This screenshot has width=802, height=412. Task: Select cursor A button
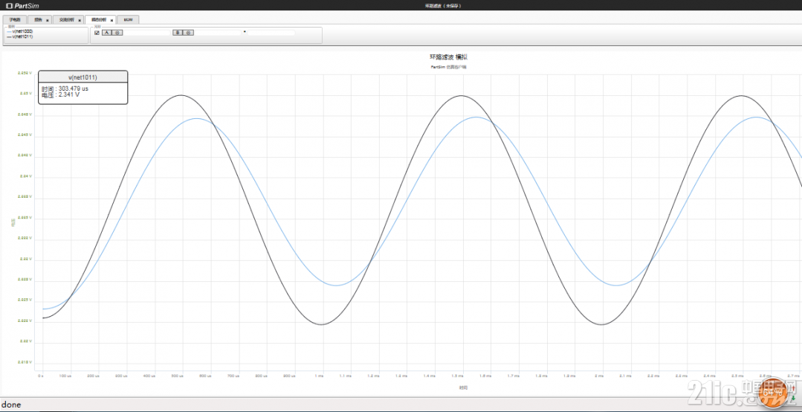107,33
